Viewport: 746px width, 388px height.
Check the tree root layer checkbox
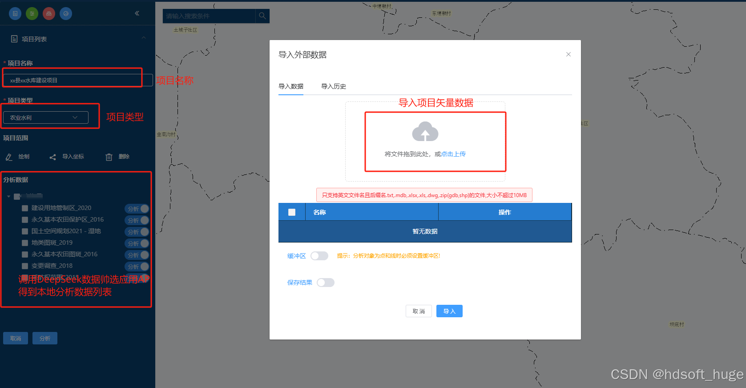17,196
